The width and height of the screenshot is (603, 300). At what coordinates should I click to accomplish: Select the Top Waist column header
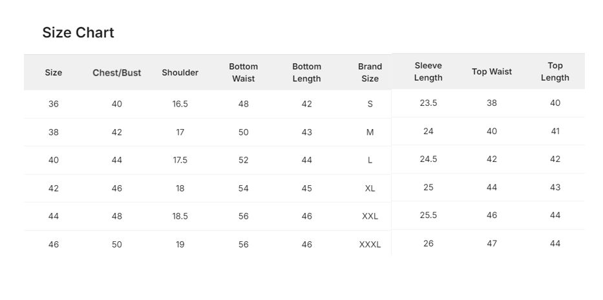(x=492, y=72)
